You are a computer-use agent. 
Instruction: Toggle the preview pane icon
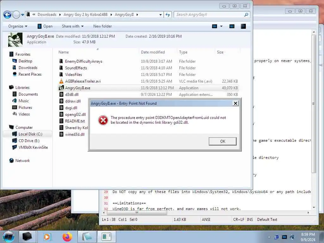click(232, 26)
